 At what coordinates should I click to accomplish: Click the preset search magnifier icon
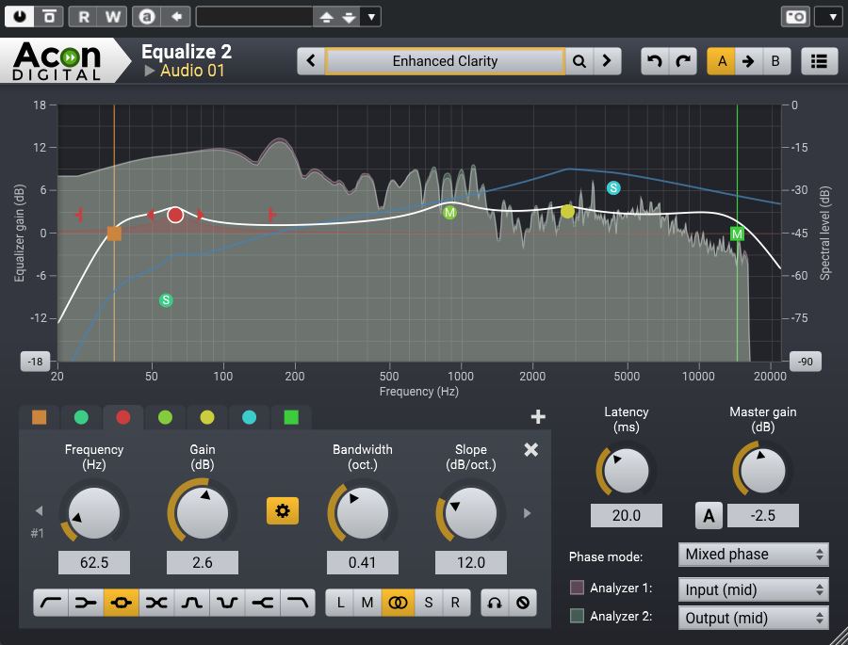point(579,61)
